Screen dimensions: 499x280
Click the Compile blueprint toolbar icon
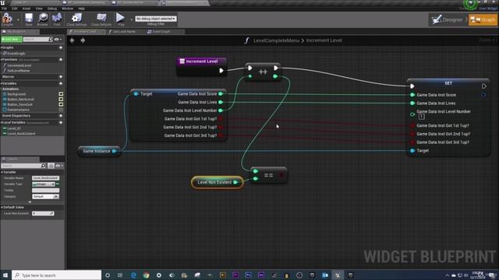pyautogui.click(x=7, y=19)
